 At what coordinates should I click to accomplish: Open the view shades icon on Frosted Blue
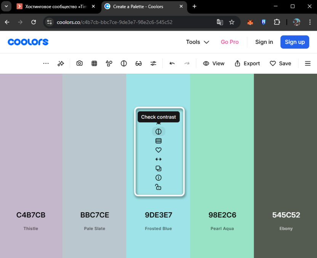158,140
